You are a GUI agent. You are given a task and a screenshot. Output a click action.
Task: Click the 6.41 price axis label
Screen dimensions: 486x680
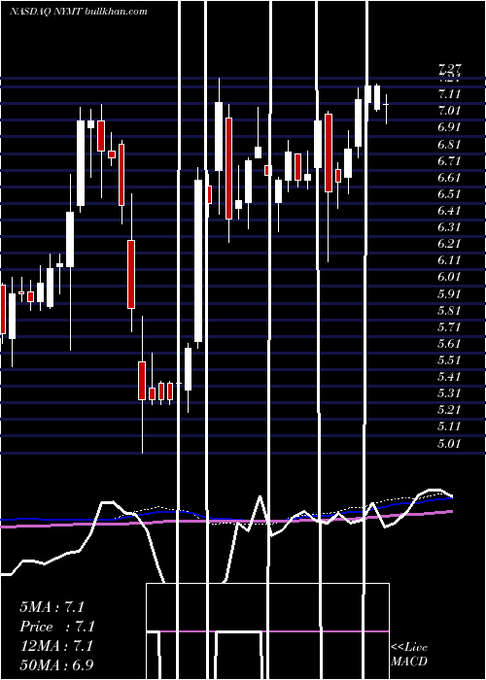coord(449,211)
